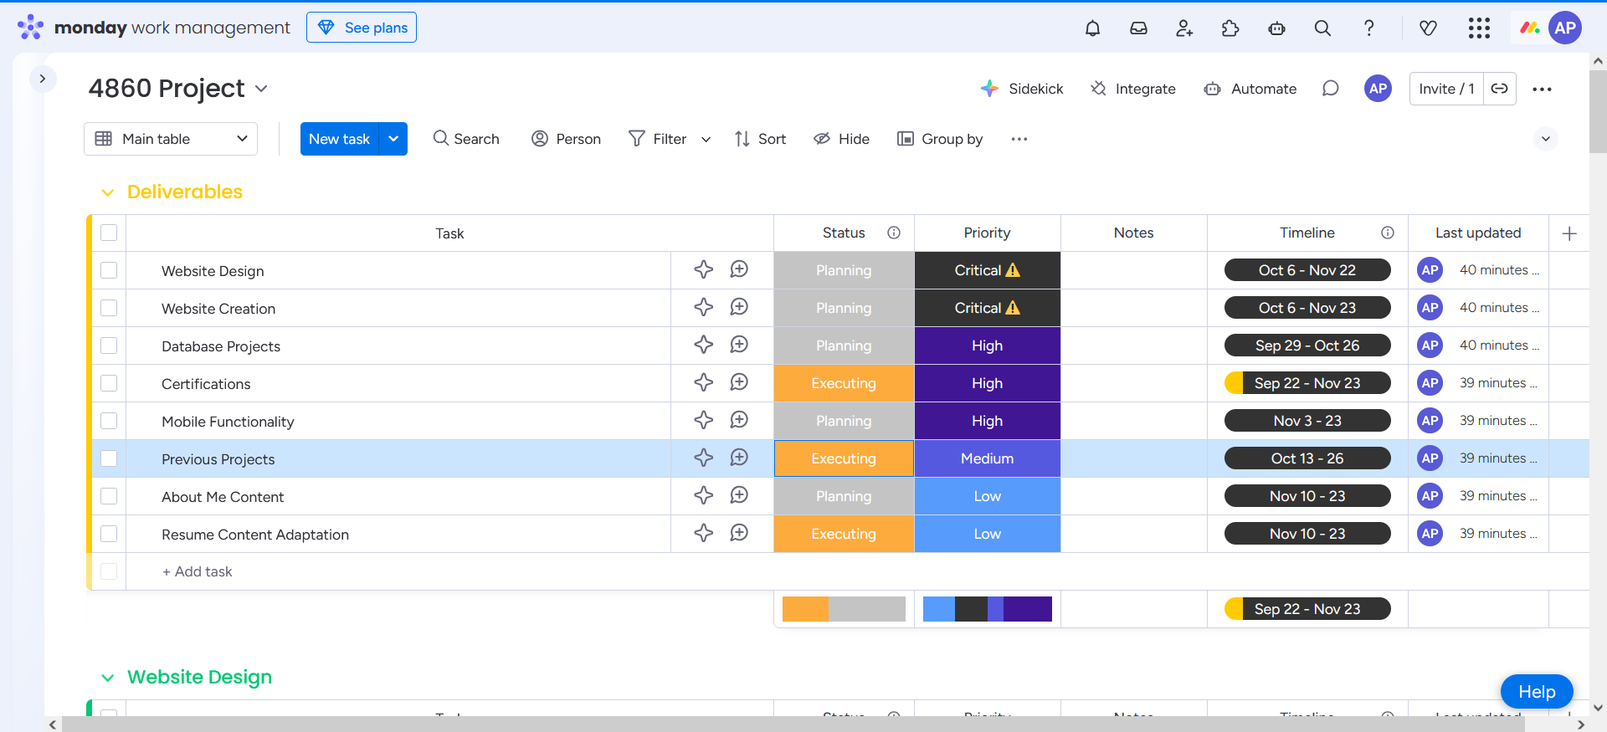Click the See plans button
This screenshot has height=732, width=1607.
(362, 28)
